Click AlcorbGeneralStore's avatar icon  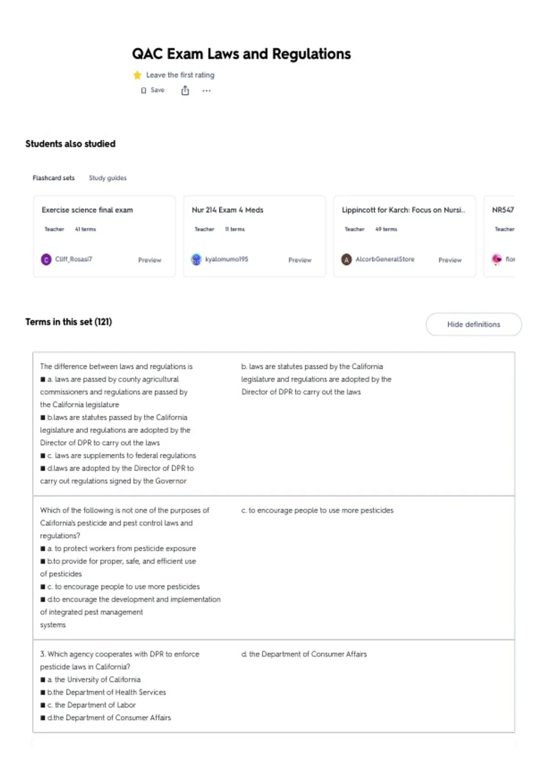346,259
